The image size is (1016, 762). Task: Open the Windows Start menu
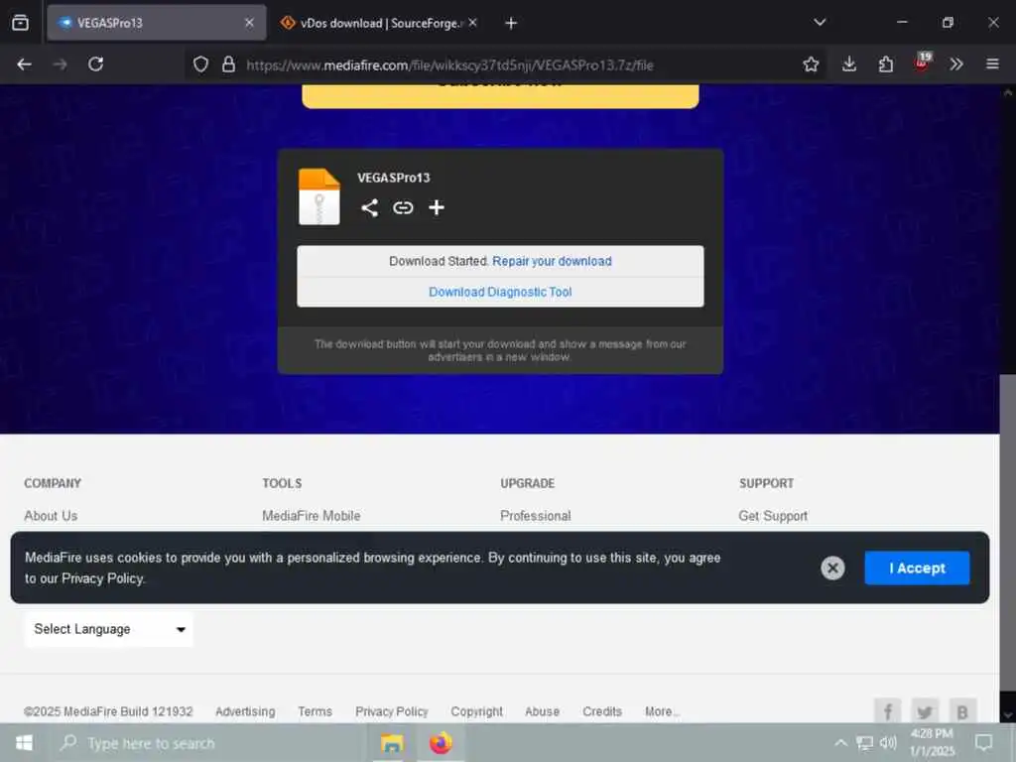click(24, 743)
